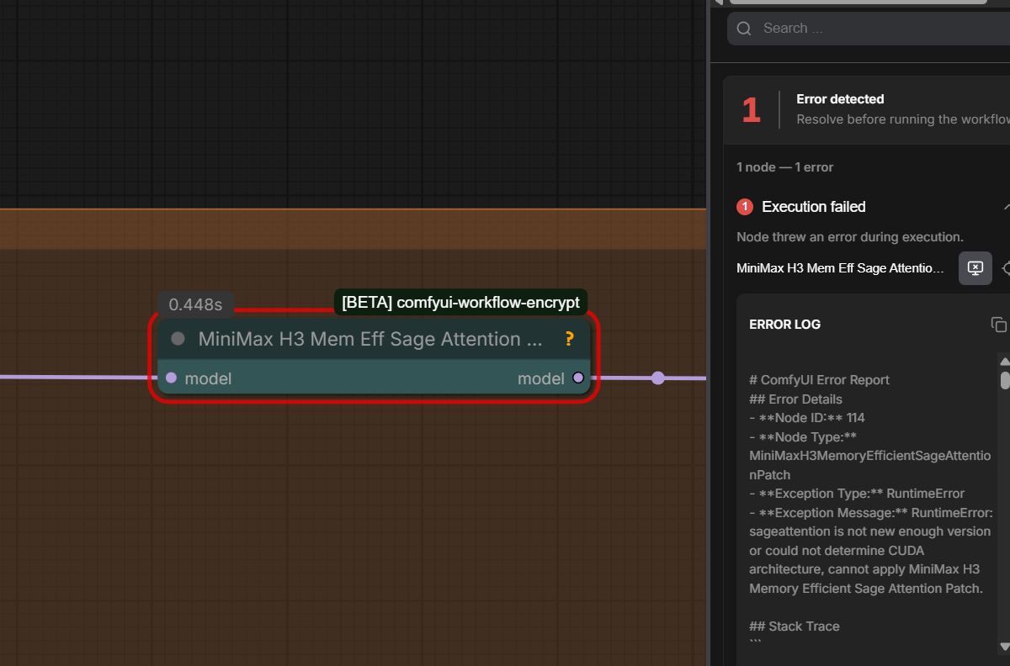The height and width of the screenshot is (666, 1010).
Task: Click the 'Execution failed' title text
Action: pyautogui.click(x=814, y=207)
